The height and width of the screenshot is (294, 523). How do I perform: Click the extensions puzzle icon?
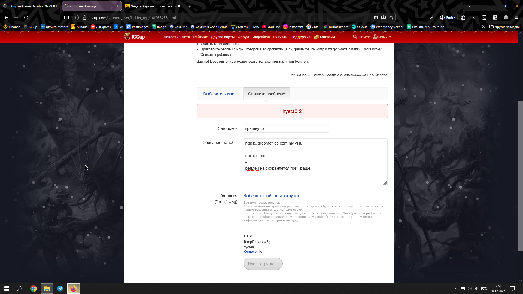tap(463, 17)
